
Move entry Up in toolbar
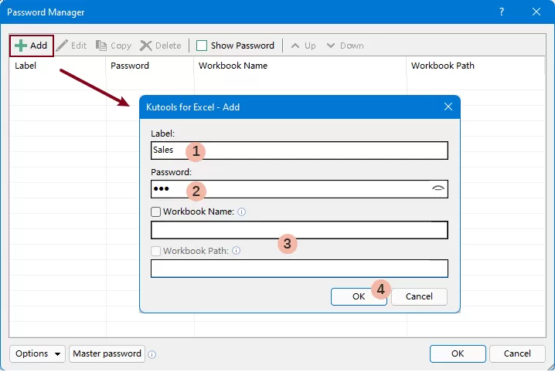click(303, 46)
